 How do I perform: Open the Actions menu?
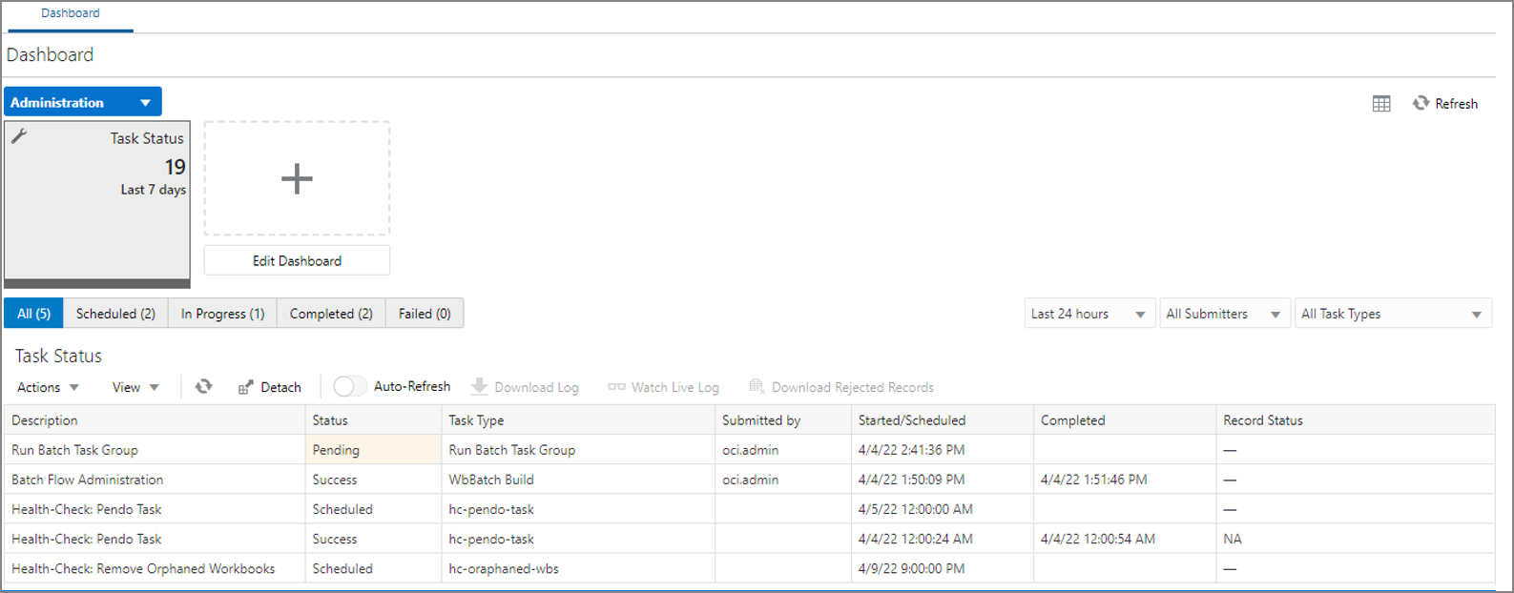(x=48, y=387)
